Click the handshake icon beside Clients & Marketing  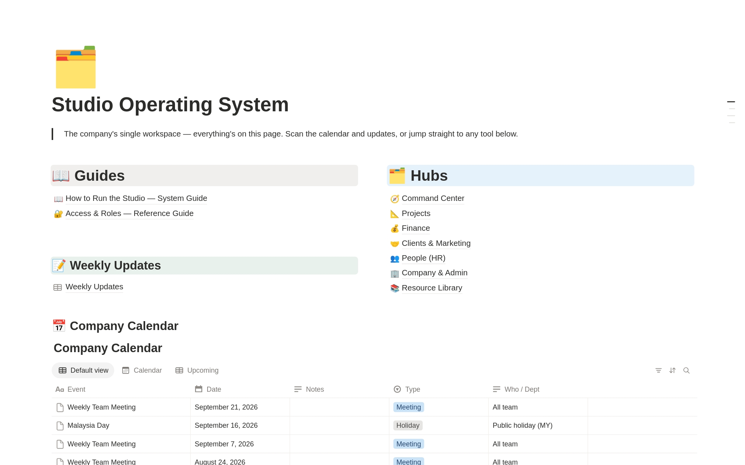395,244
